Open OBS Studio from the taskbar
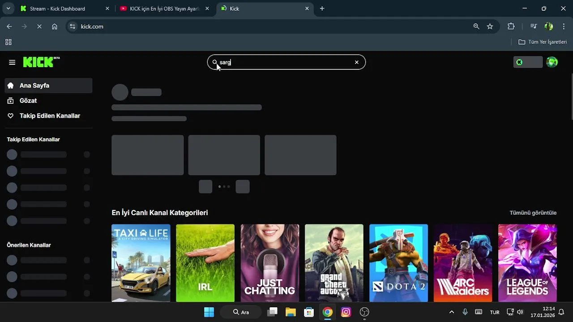 [x=364, y=312]
